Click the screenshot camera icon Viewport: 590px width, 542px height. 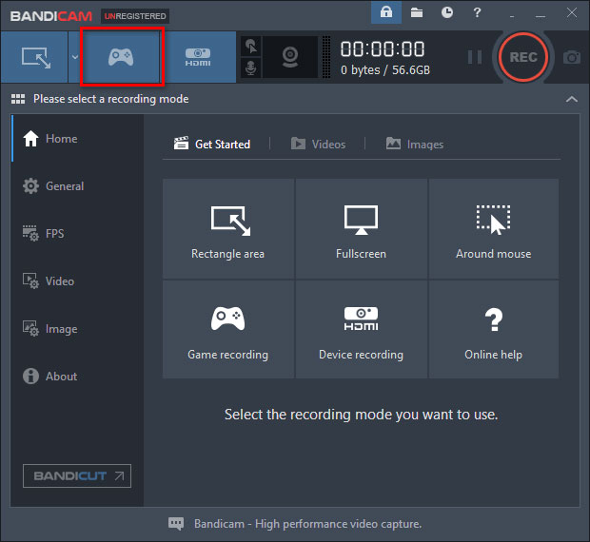tap(571, 57)
